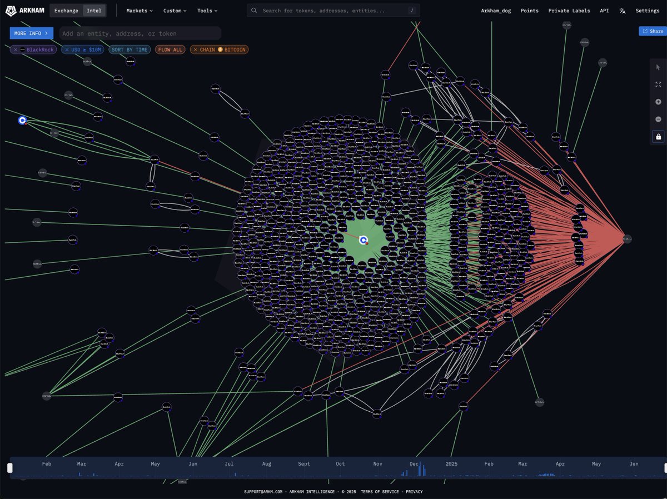Open the Tools dropdown menu
The image size is (667, 499).
pos(207,11)
